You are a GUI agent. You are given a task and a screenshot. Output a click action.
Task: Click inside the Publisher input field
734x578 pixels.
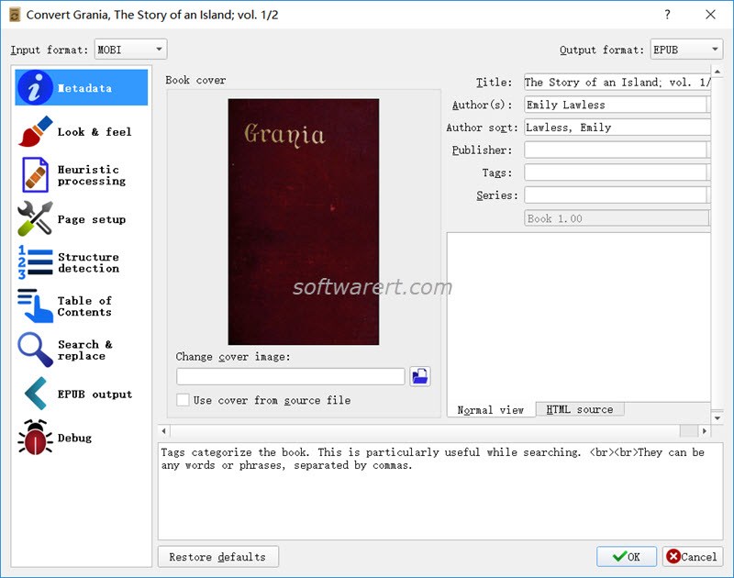click(615, 150)
